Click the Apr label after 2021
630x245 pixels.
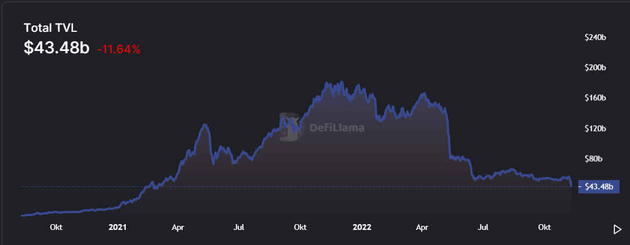click(x=178, y=228)
